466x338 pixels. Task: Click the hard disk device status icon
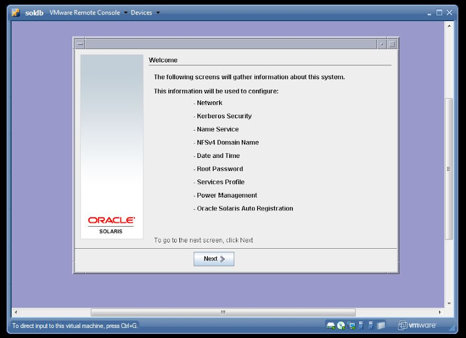point(331,326)
